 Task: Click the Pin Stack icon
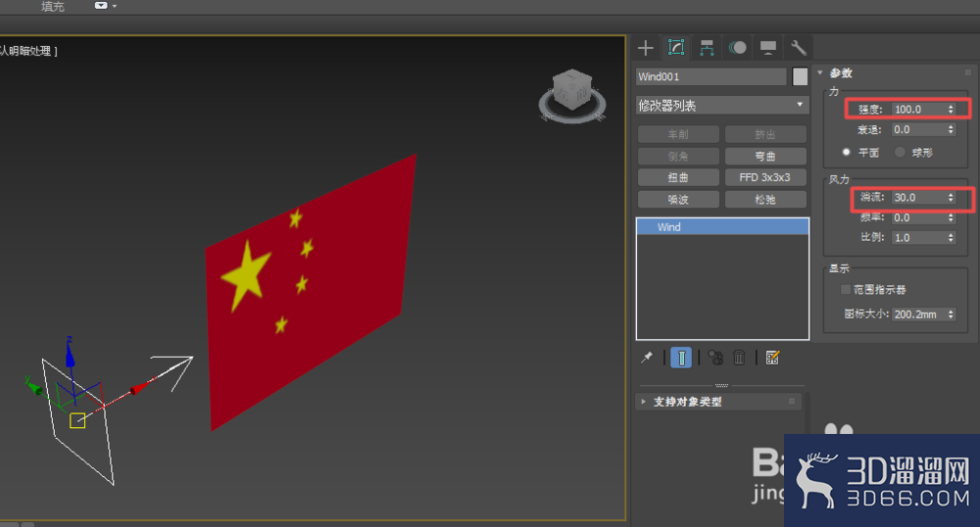[647, 358]
